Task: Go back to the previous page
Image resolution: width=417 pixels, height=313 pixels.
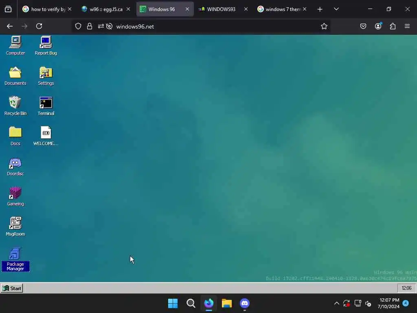Action: tap(10, 26)
